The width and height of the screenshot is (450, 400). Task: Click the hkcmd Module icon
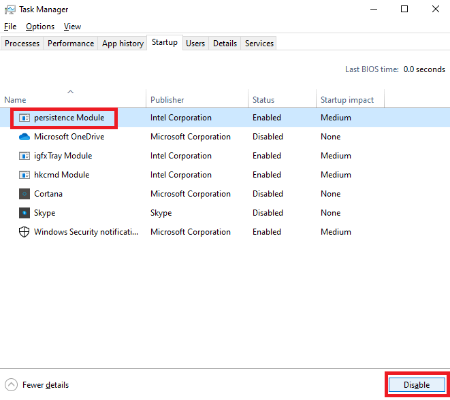25,175
